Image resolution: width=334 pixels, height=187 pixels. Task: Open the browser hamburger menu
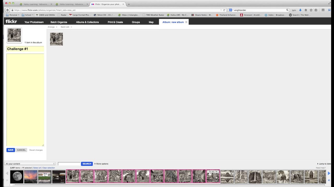pyautogui.click(x=323, y=10)
